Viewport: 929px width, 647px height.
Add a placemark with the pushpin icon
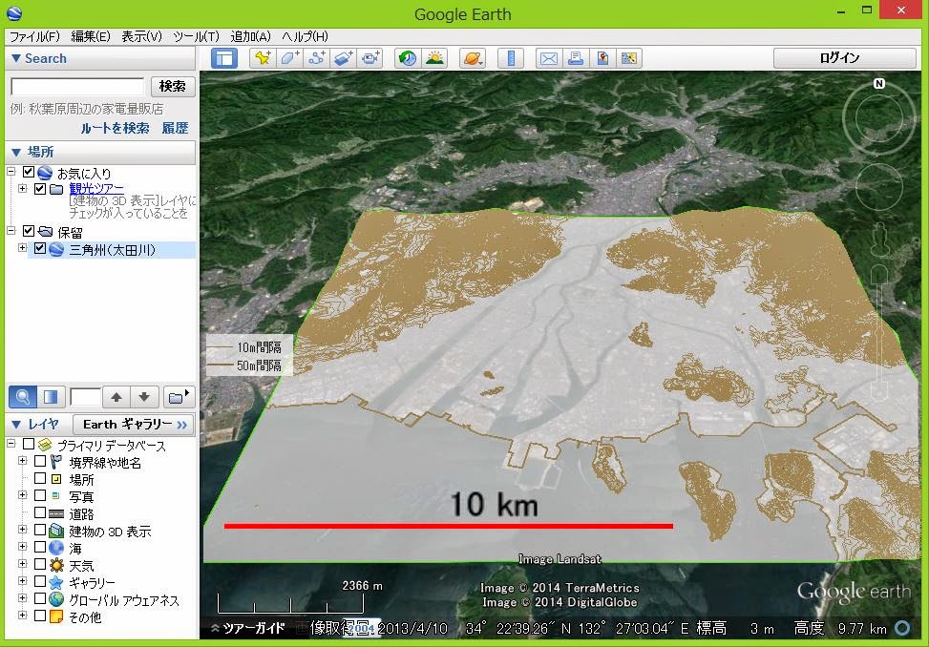[x=263, y=58]
